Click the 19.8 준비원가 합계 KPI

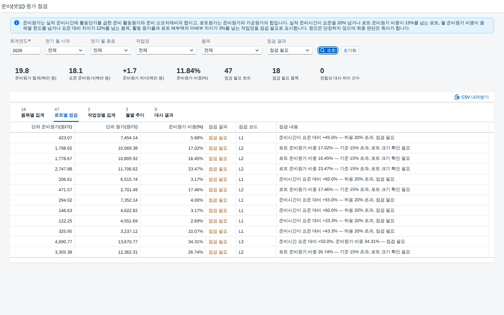pyautogui.click(x=36, y=74)
